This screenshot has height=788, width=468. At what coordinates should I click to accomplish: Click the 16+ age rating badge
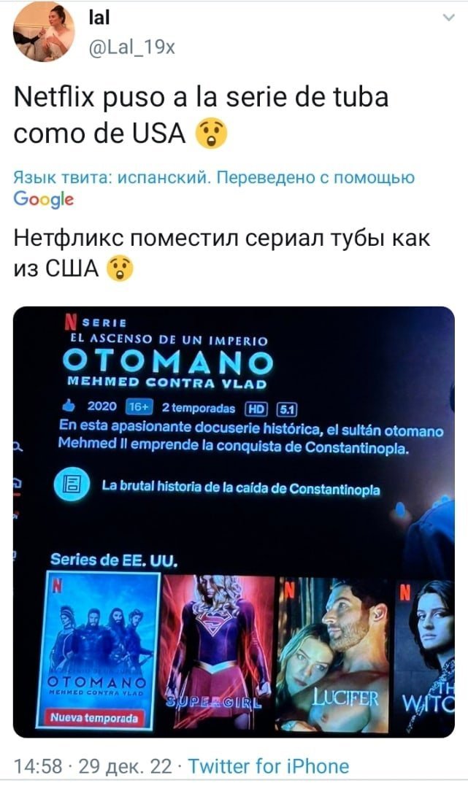tap(138, 406)
